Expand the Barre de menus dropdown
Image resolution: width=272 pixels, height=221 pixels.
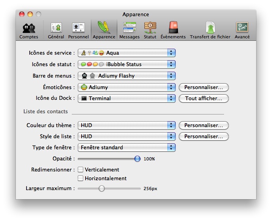click(x=126, y=76)
